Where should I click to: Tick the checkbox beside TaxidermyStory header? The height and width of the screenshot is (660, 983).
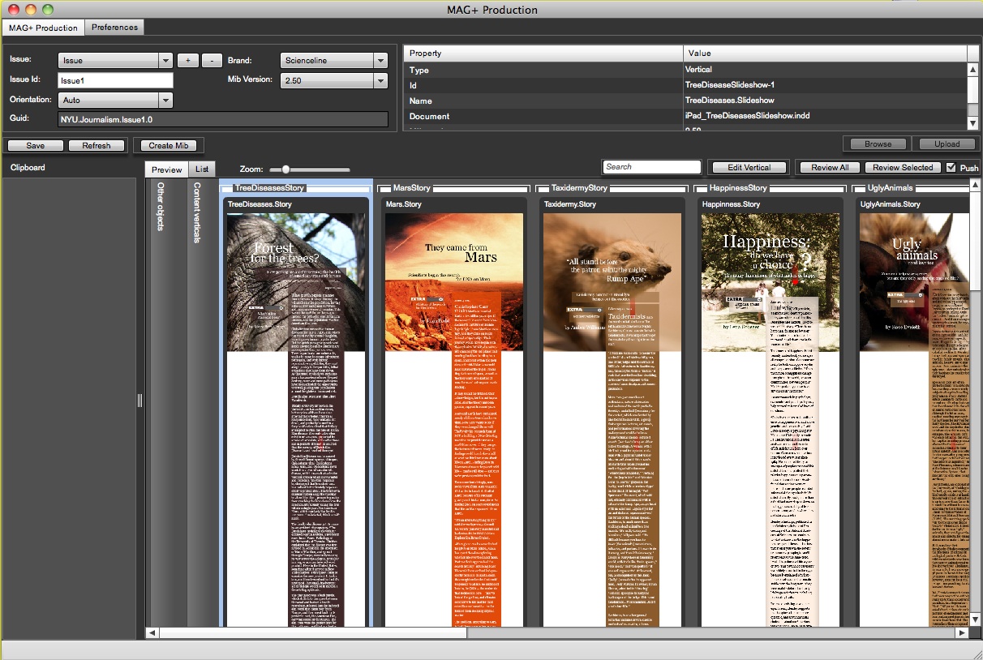pyautogui.click(x=543, y=188)
